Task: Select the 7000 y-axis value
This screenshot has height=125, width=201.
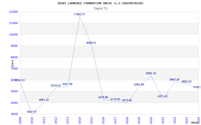Action: pos(14,68)
